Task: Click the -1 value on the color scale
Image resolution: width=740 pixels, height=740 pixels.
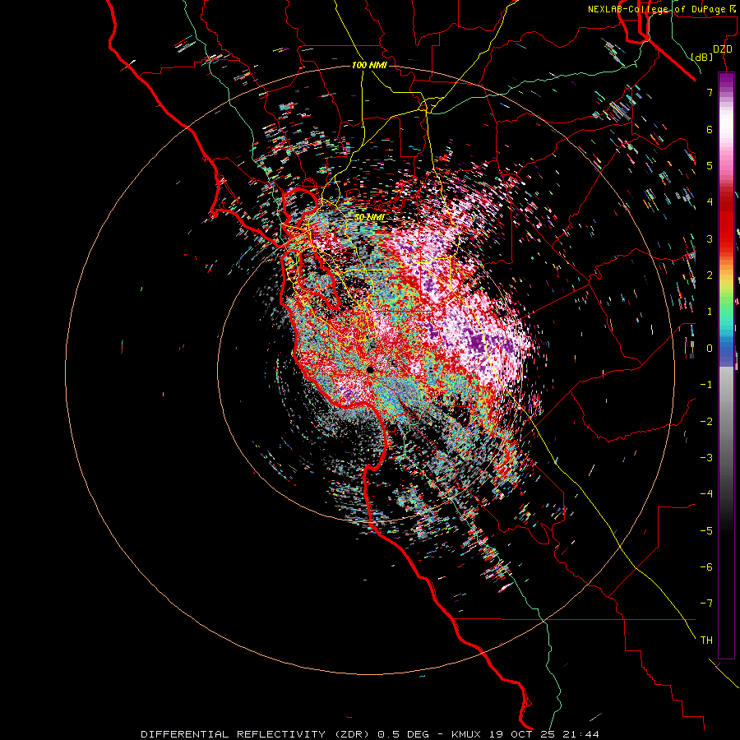Action: [x=706, y=385]
